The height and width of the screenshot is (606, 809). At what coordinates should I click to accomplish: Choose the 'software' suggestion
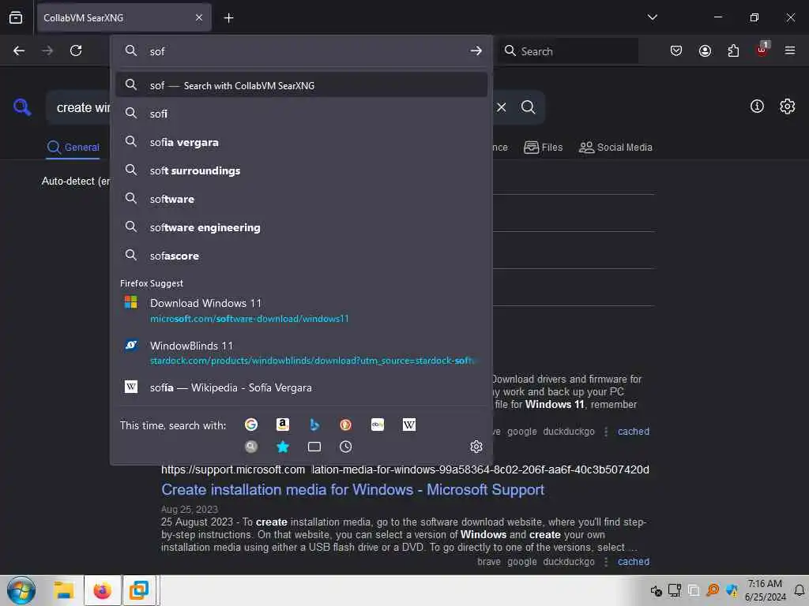301,198
